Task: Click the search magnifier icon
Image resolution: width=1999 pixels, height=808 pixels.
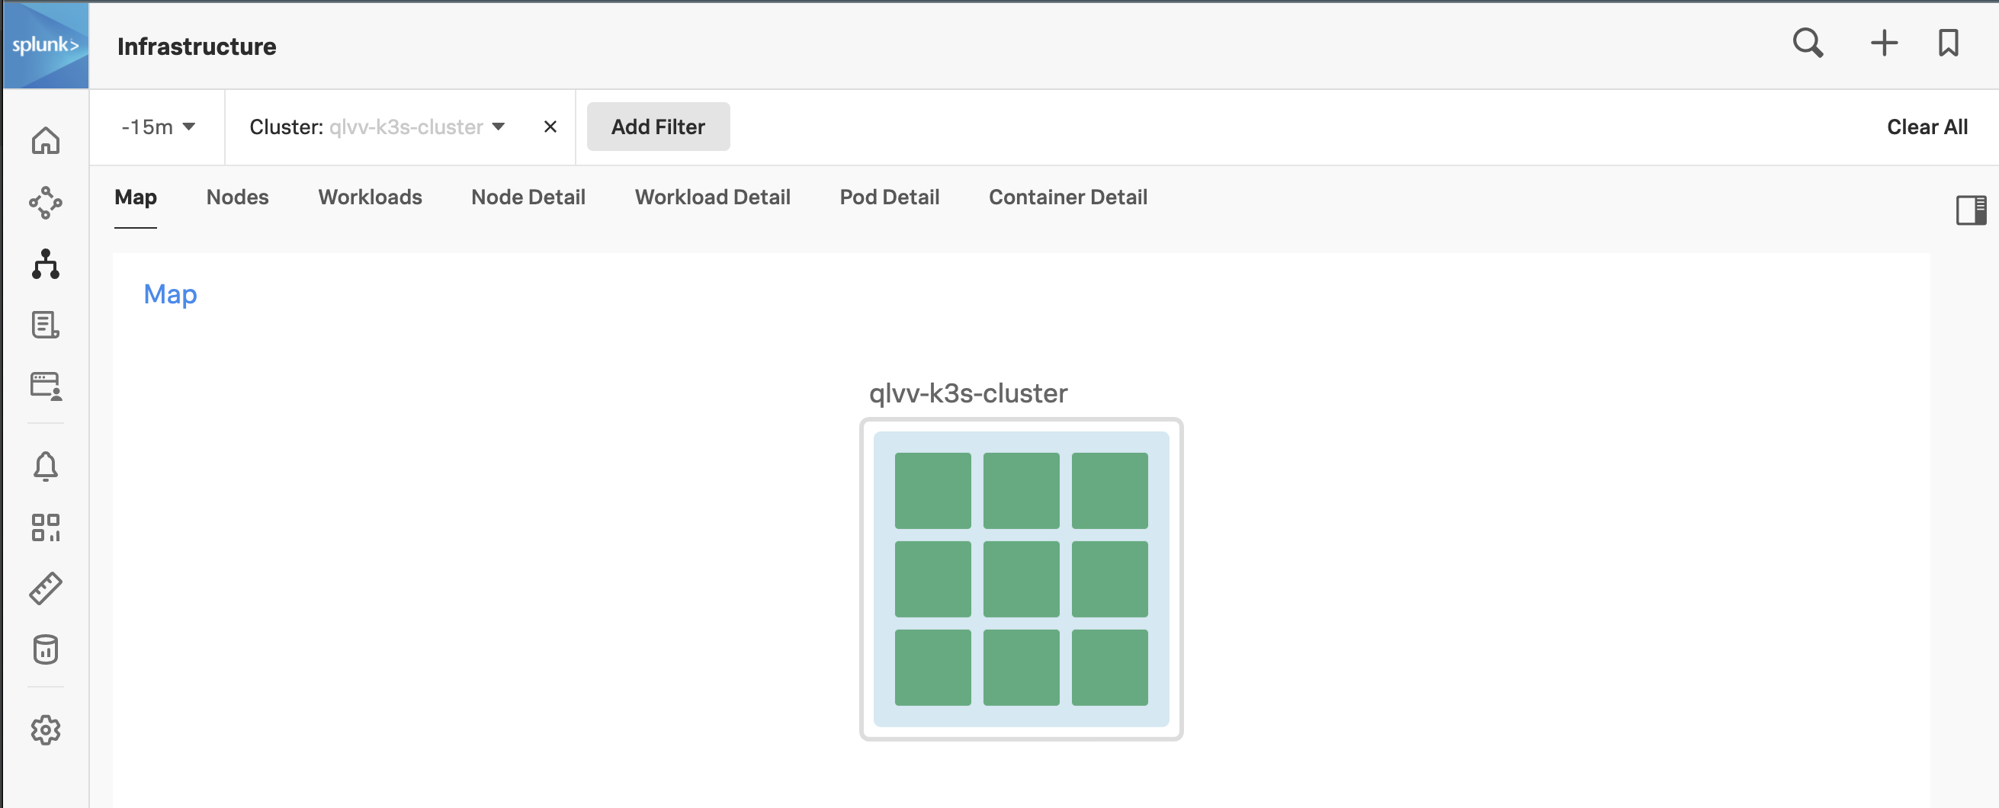Action: (1808, 43)
